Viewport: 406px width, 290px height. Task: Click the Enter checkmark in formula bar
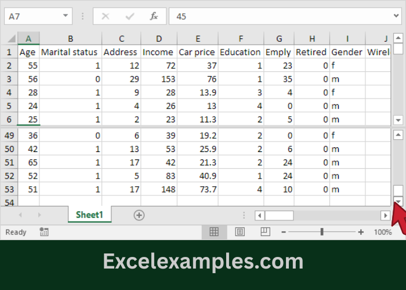[x=130, y=16]
